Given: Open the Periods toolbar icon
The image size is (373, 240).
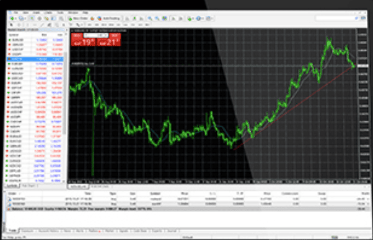Looking at the screenshot, I should (200, 19).
